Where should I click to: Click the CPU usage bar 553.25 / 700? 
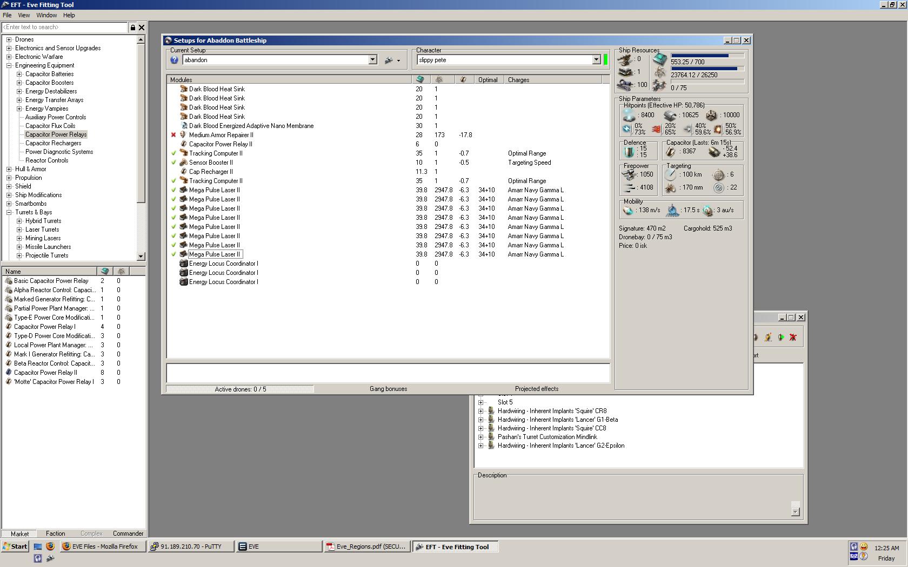point(707,56)
